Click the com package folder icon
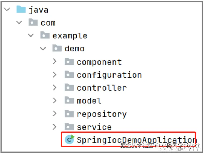Viewport: 204px width, 153px height. [33, 23]
